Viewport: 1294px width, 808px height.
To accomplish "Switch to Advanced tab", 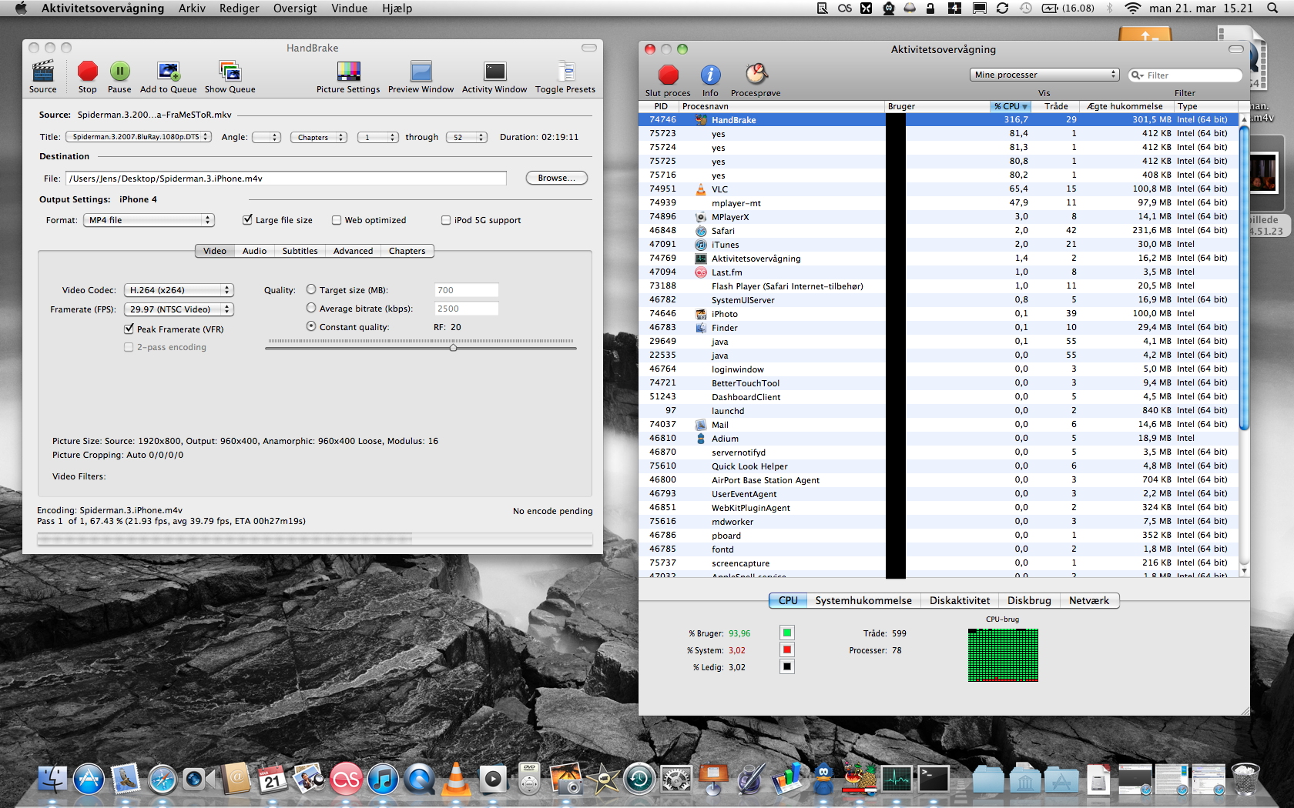I will tap(353, 251).
